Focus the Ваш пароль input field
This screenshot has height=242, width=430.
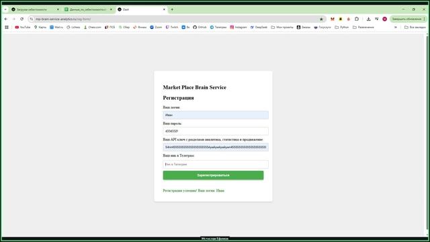[x=216, y=131]
